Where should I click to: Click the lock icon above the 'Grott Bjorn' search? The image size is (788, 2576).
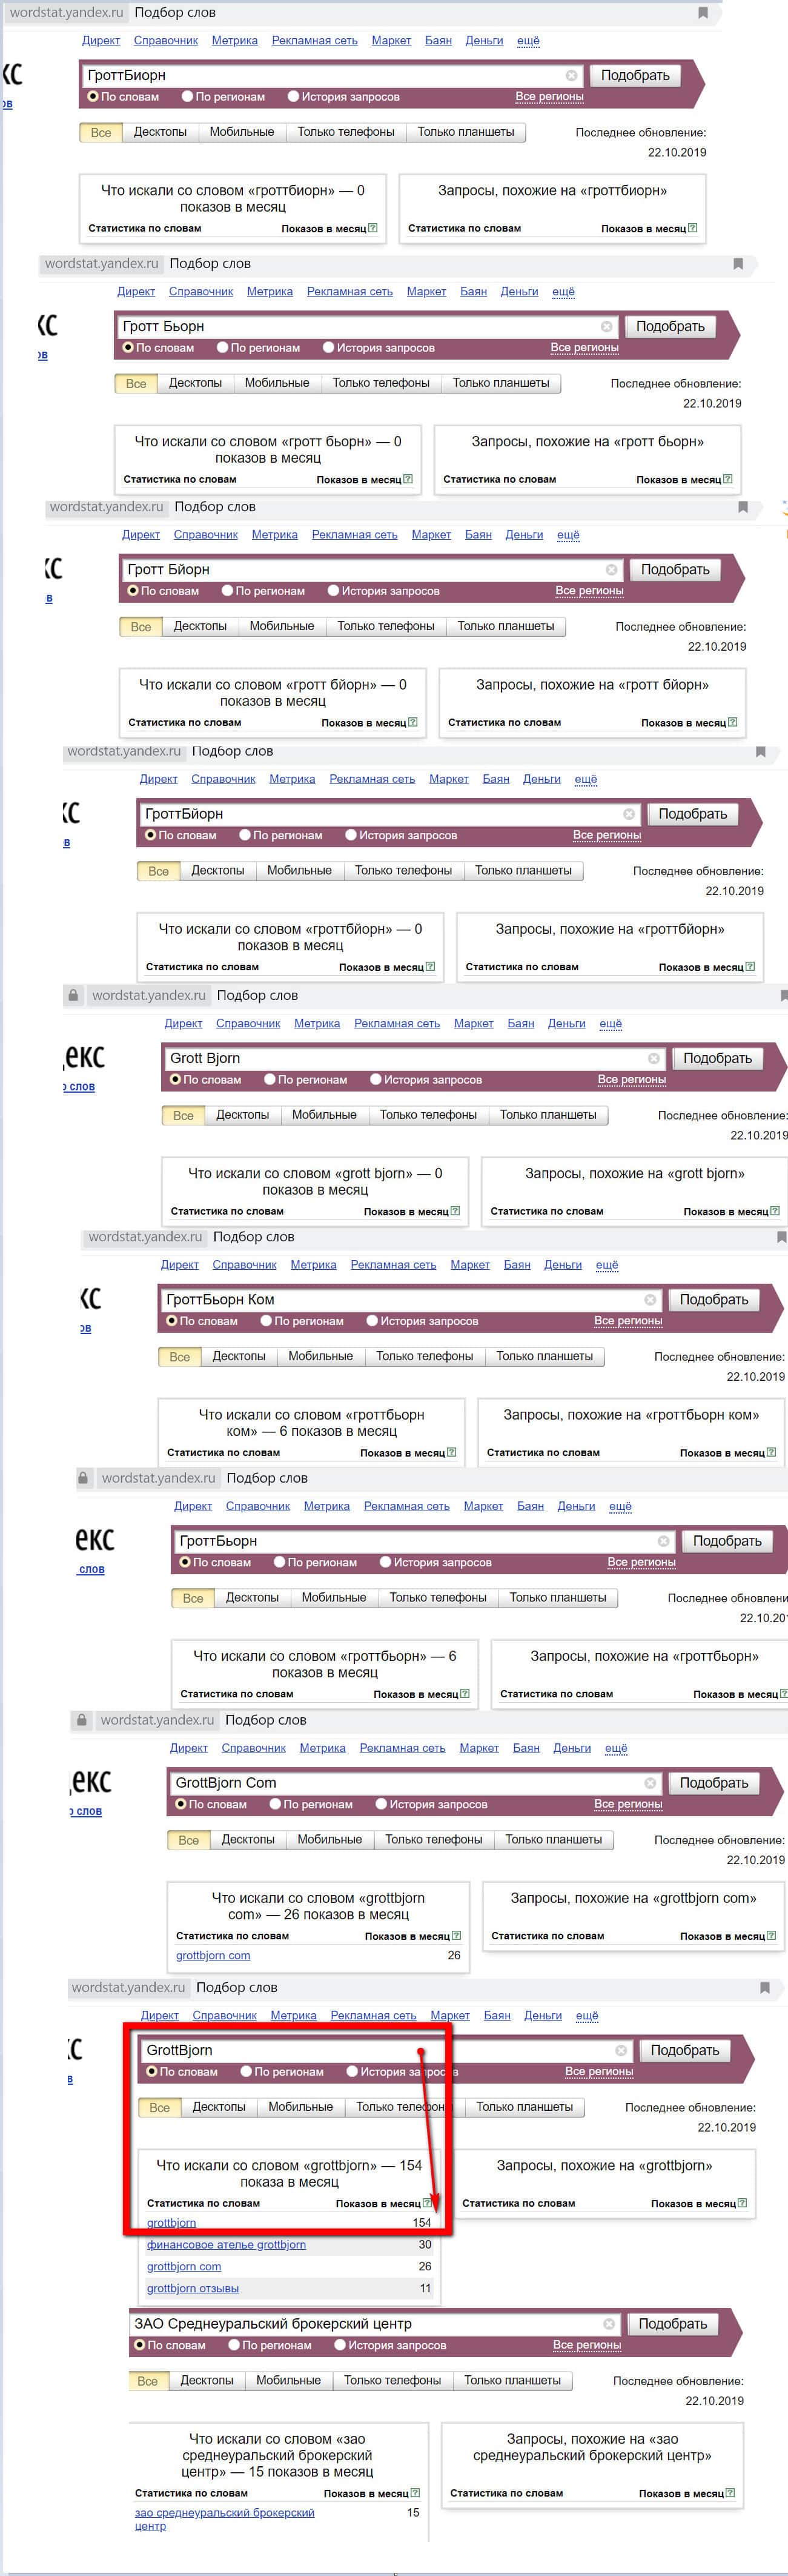pos(73,995)
